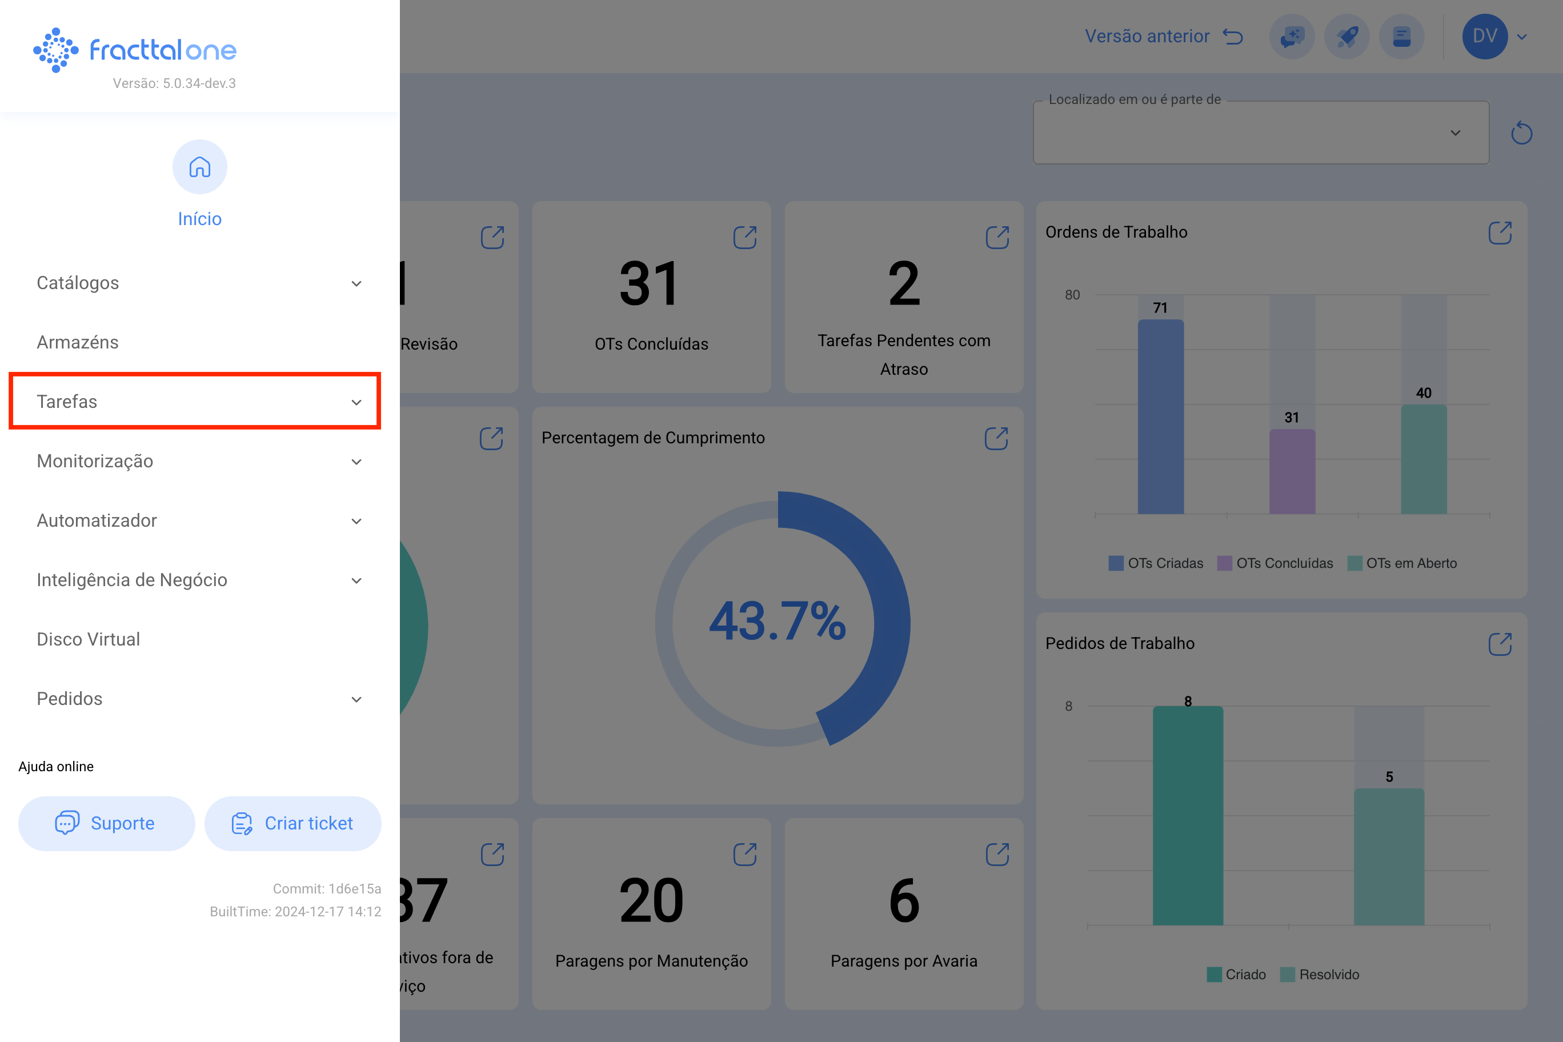Click the Criado bar with value 8
The height and width of the screenshot is (1042, 1563).
tap(1188, 815)
